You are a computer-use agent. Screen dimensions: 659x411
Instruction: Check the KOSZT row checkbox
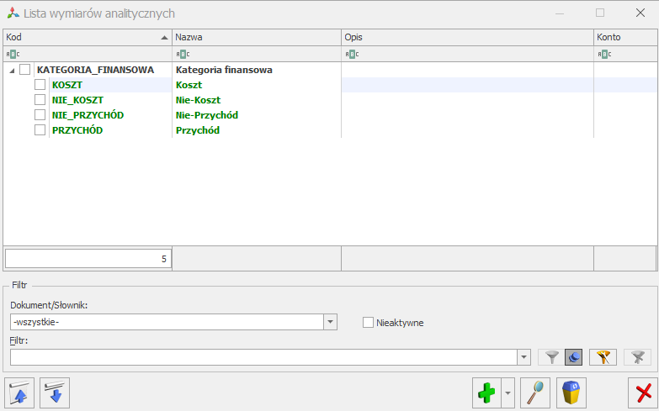point(40,84)
